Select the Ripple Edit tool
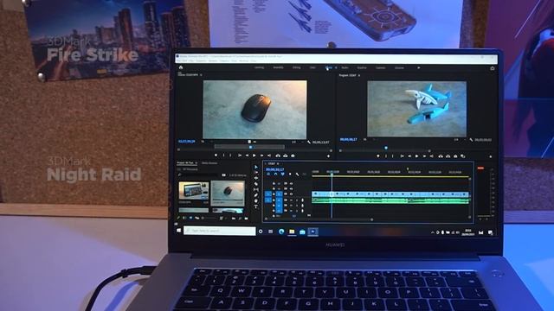The height and width of the screenshot is (311, 554). [x=256, y=178]
